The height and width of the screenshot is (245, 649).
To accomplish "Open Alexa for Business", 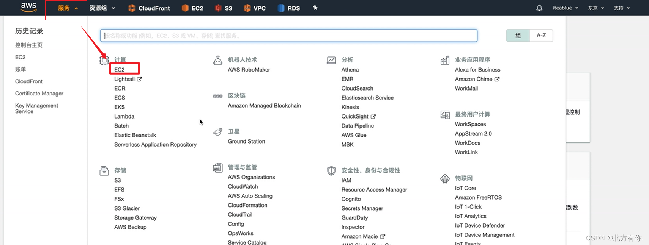I will (477, 70).
